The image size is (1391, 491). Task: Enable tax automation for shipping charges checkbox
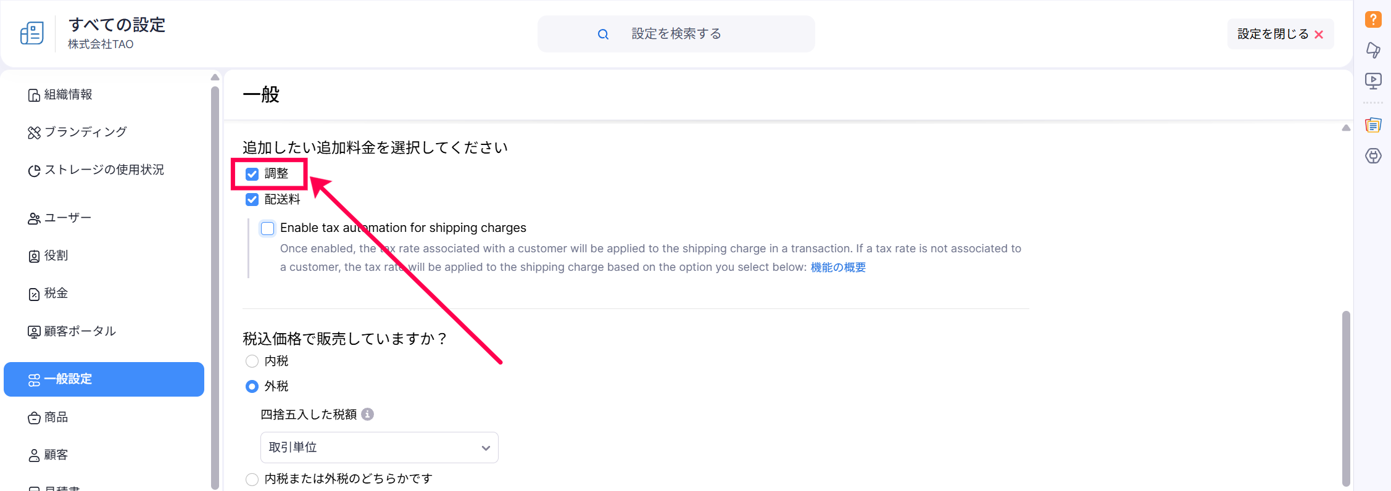pyautogui.click(x=268, y=229)
